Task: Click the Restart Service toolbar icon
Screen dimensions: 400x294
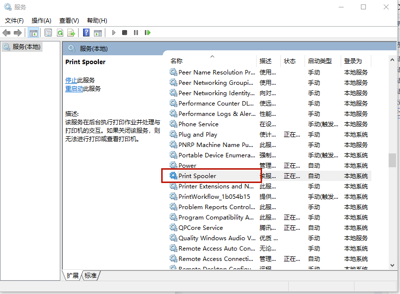Action: 147,33
